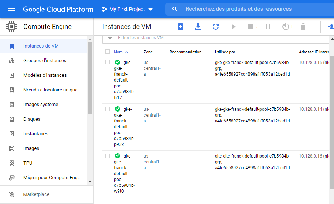Click the Utilisée par column header

tap(225, 52)
